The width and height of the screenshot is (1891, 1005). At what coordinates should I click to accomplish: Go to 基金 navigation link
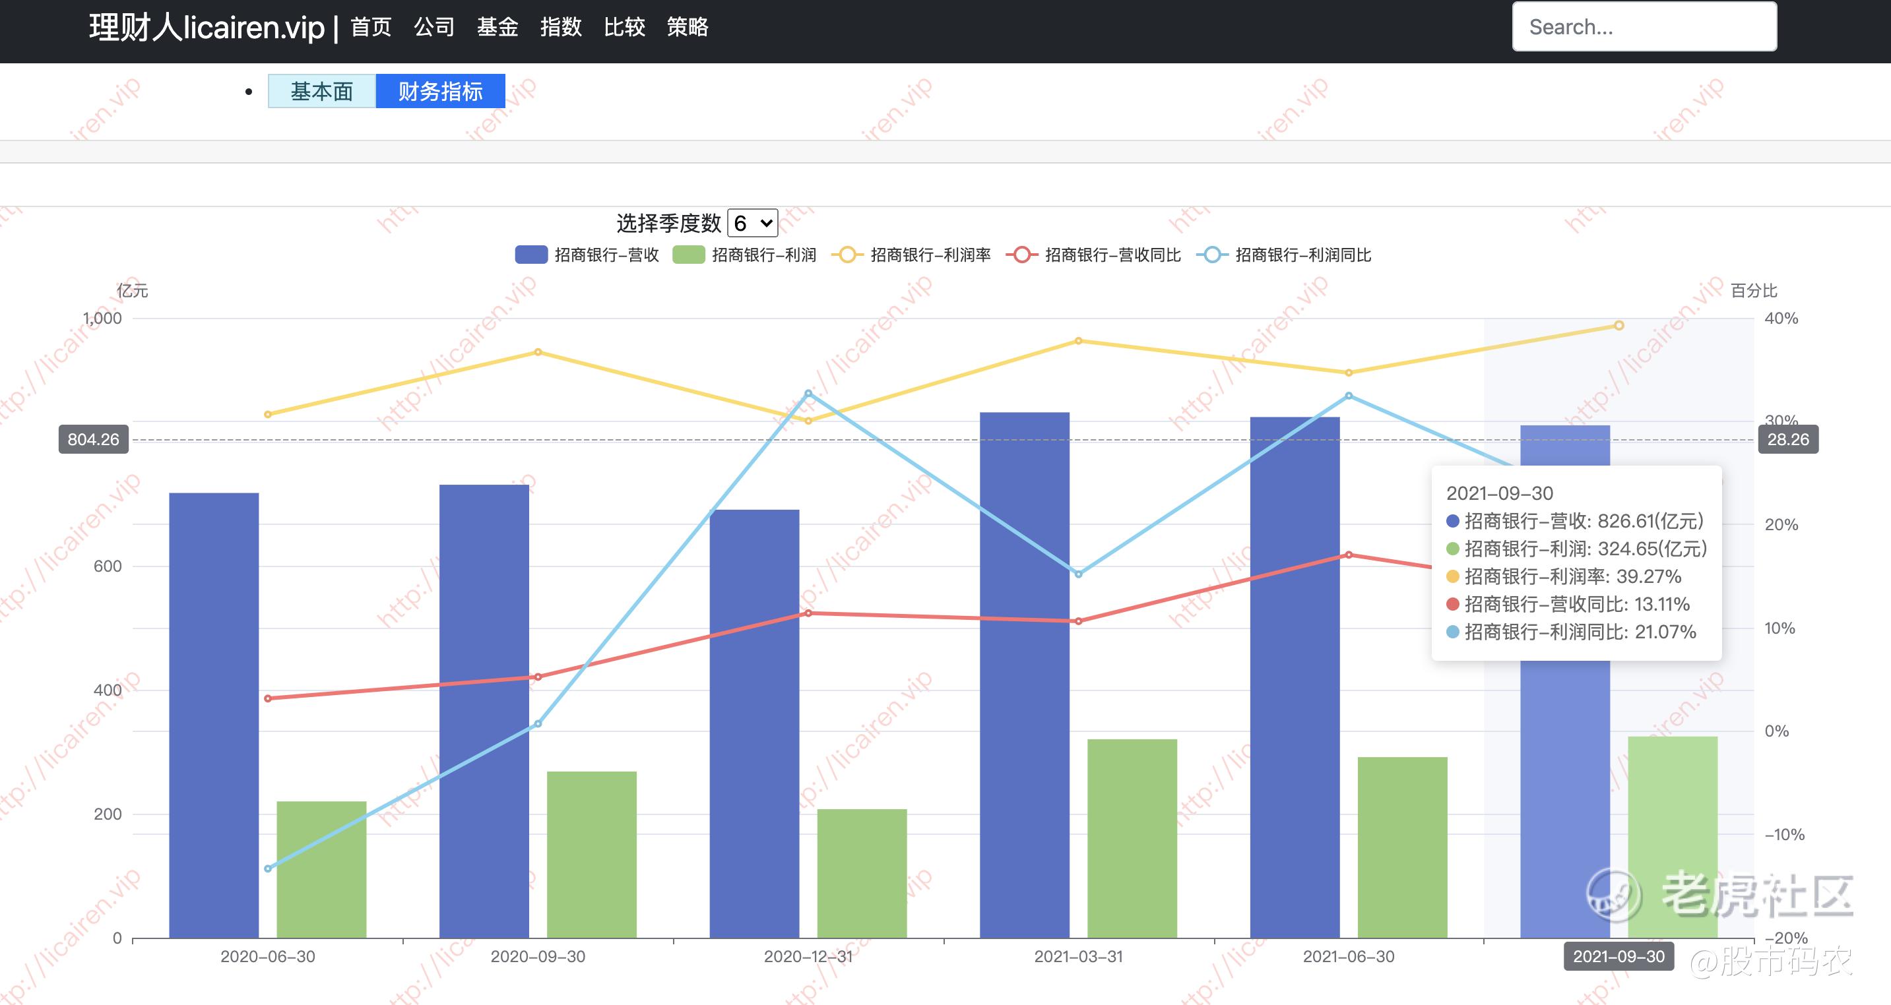click(x=497, y=27)
